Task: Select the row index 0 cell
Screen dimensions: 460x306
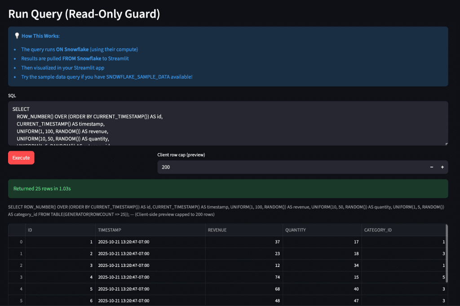Action: (x=17, y=242)
